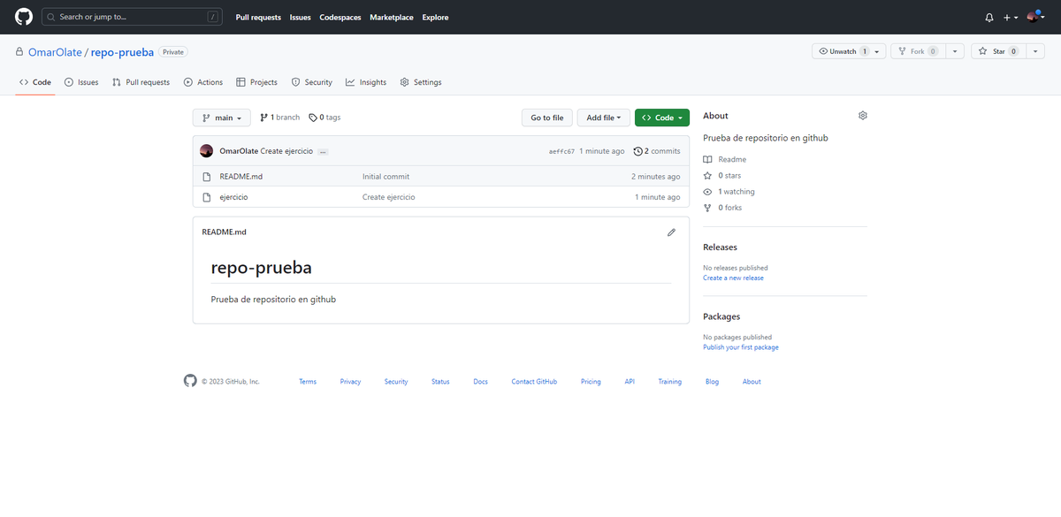Click the footer GitHub logo
This screenshot has width=1061, height=517.
[190, 381]
